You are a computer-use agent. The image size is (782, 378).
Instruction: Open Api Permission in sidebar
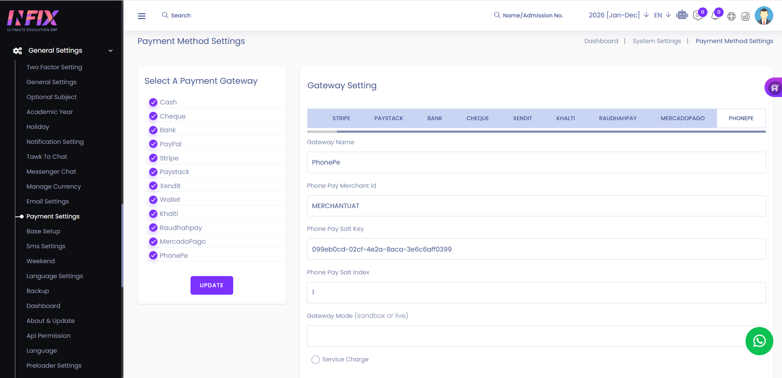pyautogui.click(x=48, y=336)
